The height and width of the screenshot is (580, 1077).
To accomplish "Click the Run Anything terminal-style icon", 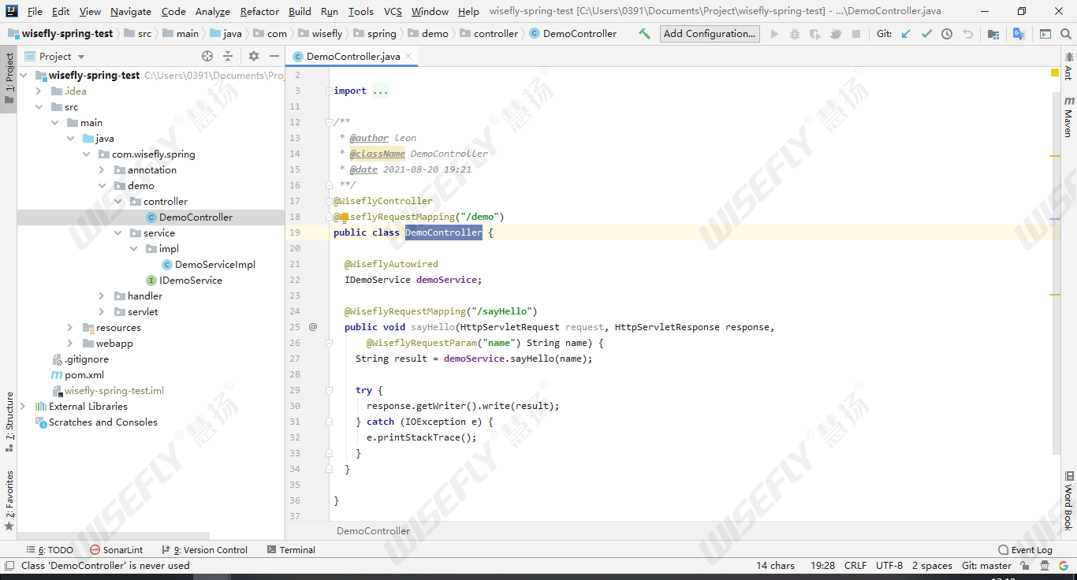I will (x=1045, y=34).
